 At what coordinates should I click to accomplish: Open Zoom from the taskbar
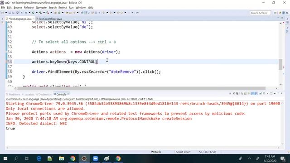(x=96, y=158)
